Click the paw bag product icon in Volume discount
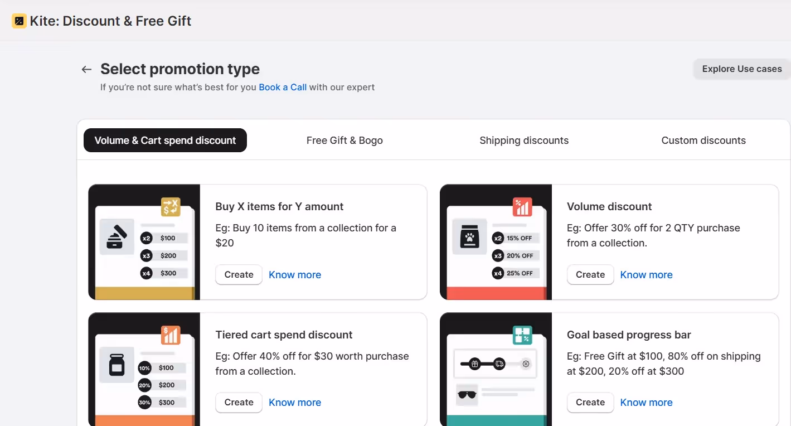The width and height of the screenshot is (791, 426). point(469,237)
